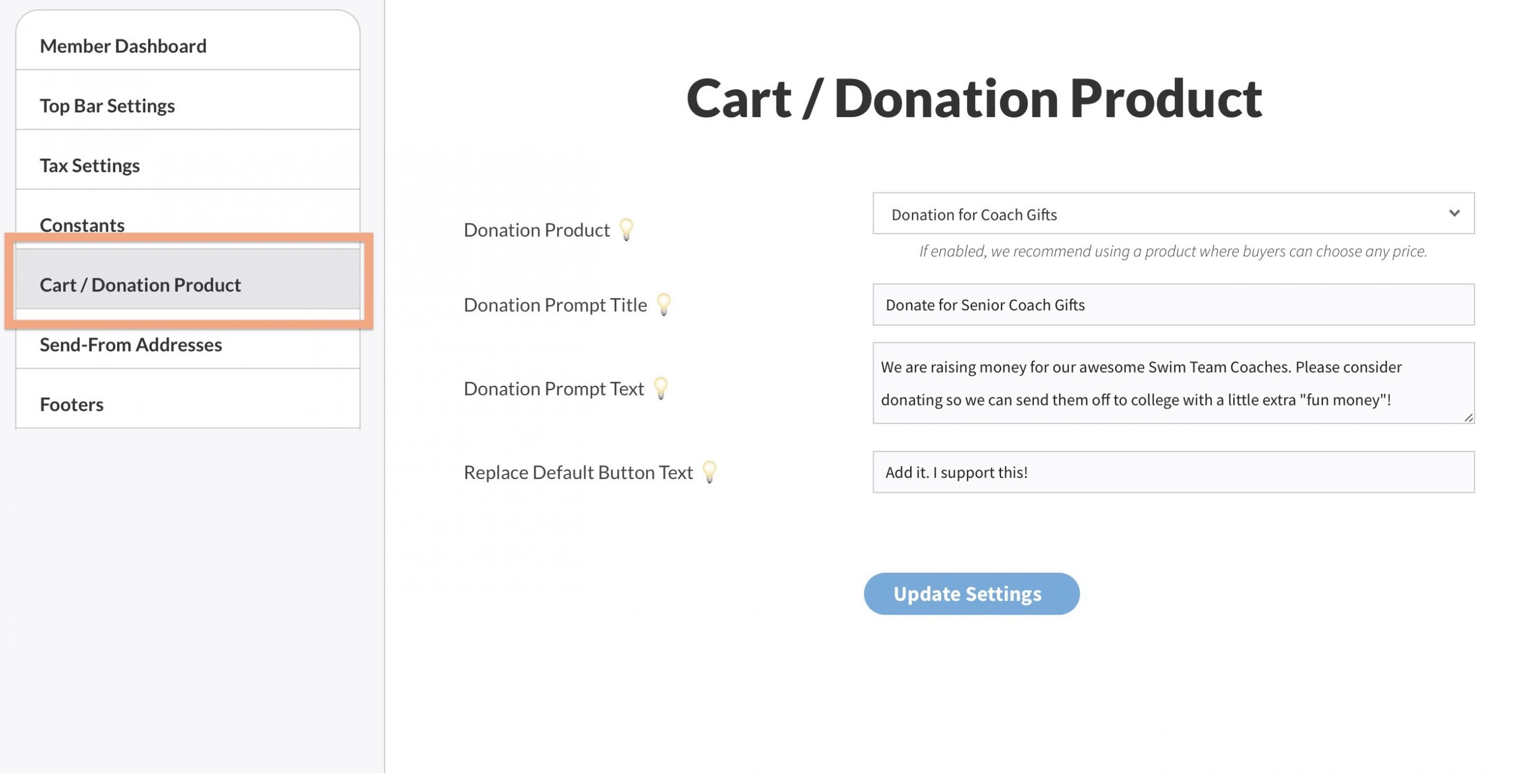Click the lightbulb hint beside Donation Prompt Text
Viewport: 1529px width, 773px height.
[661, 388]
